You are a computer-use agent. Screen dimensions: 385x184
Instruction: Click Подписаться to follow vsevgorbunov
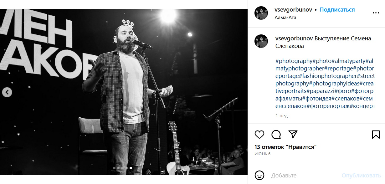pos(337,10)
